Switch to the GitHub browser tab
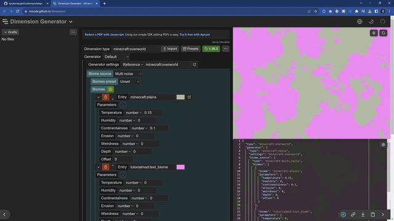Viewport: 394px width, 221px height. [x=25, y=4]
